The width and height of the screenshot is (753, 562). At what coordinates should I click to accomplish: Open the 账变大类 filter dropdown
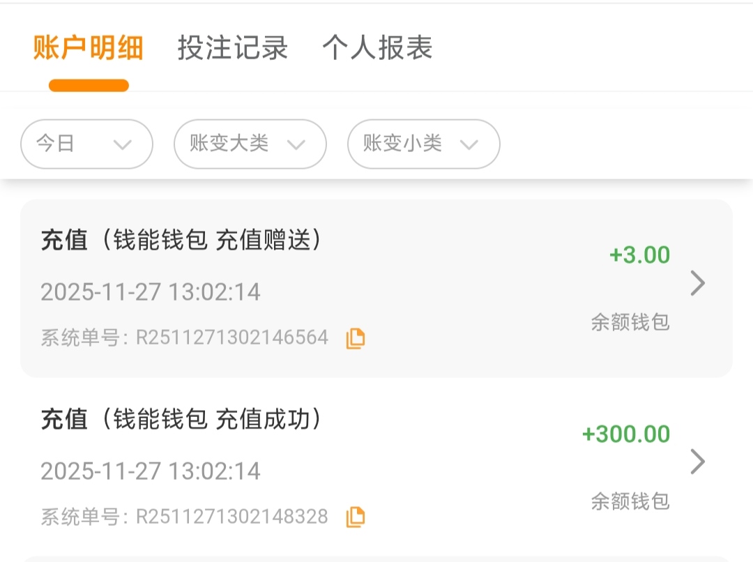point(250,144)
